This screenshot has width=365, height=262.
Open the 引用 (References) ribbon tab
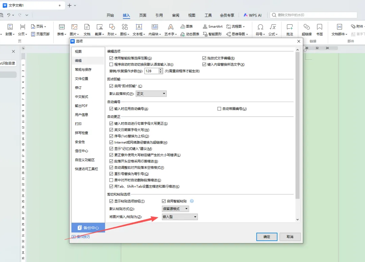coord(159,15)
